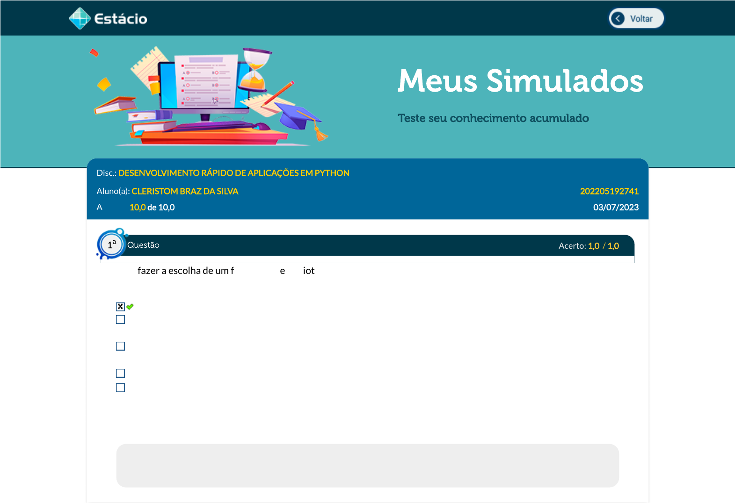This screenshot has height=503, width=735.
Task: Click the hourglass in the banner illustration
Action: coord(255,69)
